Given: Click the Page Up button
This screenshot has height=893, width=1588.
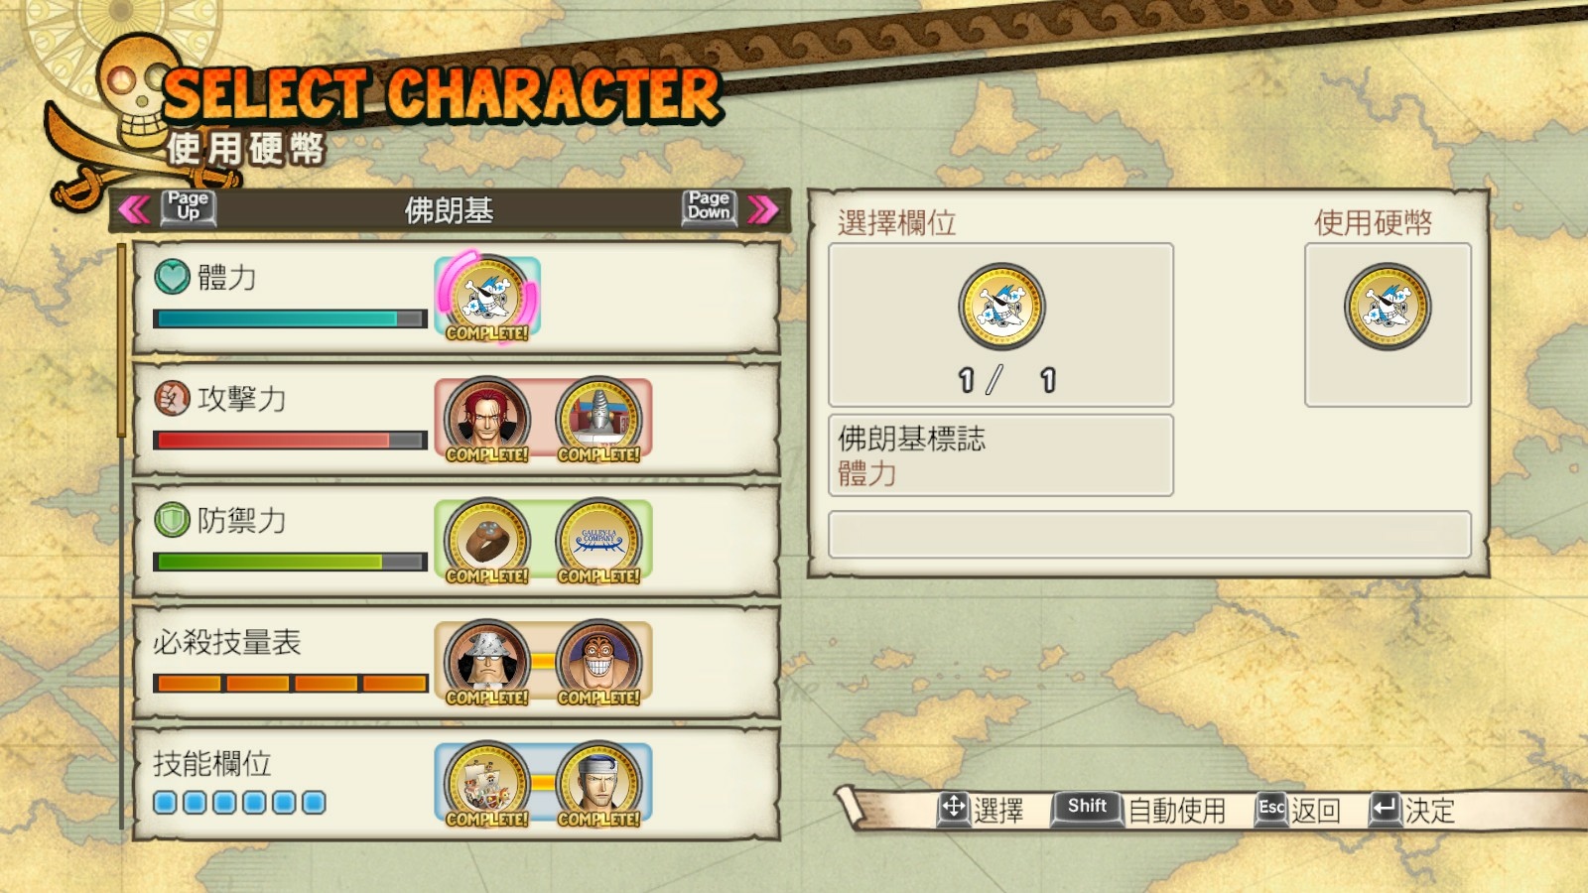Looking at the screenshot, I should tap(188, 206).
